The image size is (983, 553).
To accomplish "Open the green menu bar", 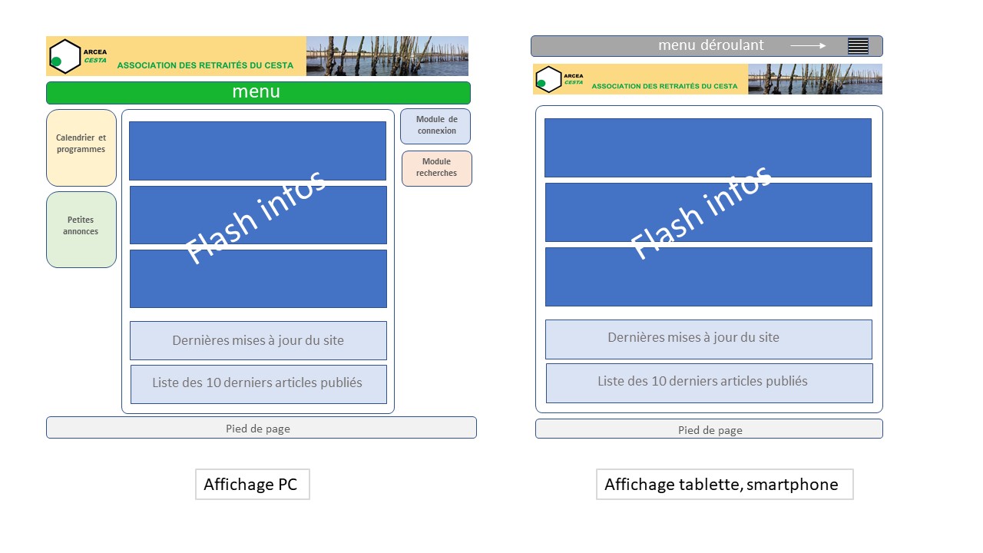I will click(258, 93).
